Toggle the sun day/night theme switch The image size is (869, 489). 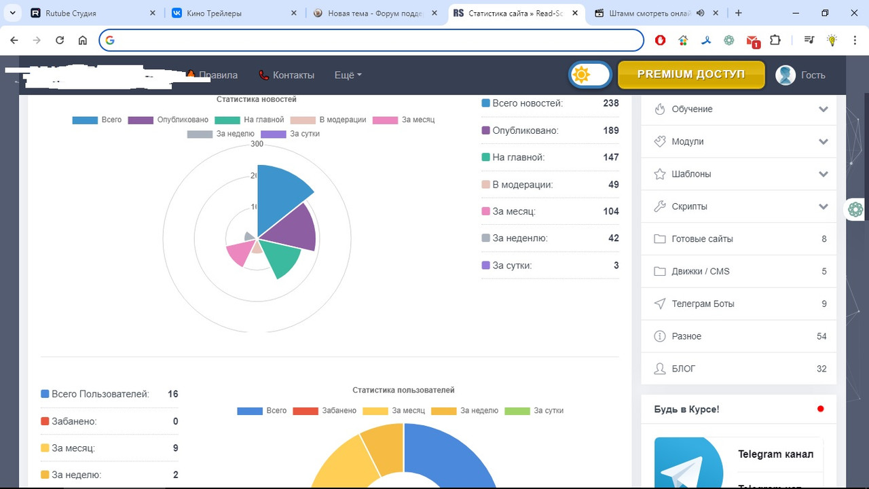point(590,75)
